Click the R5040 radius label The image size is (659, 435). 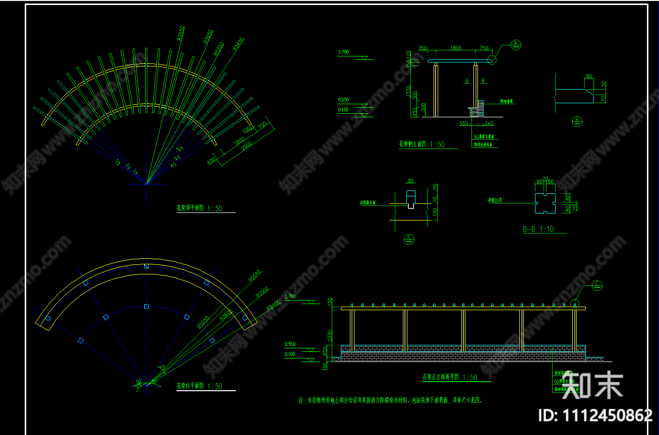click(x=255, y=276)
